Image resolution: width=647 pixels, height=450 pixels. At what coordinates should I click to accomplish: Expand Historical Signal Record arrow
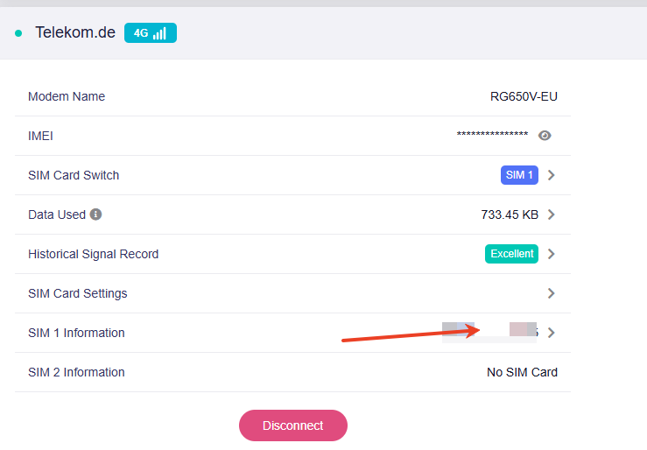551,254
